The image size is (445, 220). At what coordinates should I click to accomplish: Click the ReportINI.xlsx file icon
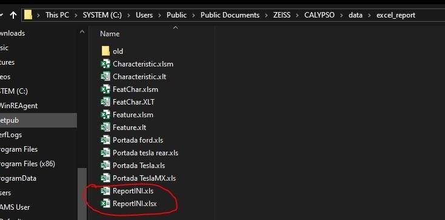coord(105,203)
